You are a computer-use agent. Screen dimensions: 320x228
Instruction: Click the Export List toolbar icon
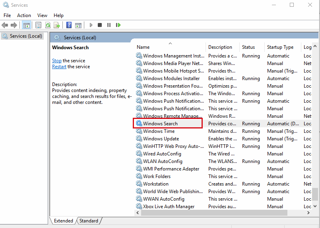57,25
